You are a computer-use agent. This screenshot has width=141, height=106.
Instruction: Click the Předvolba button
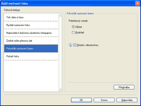124,87
